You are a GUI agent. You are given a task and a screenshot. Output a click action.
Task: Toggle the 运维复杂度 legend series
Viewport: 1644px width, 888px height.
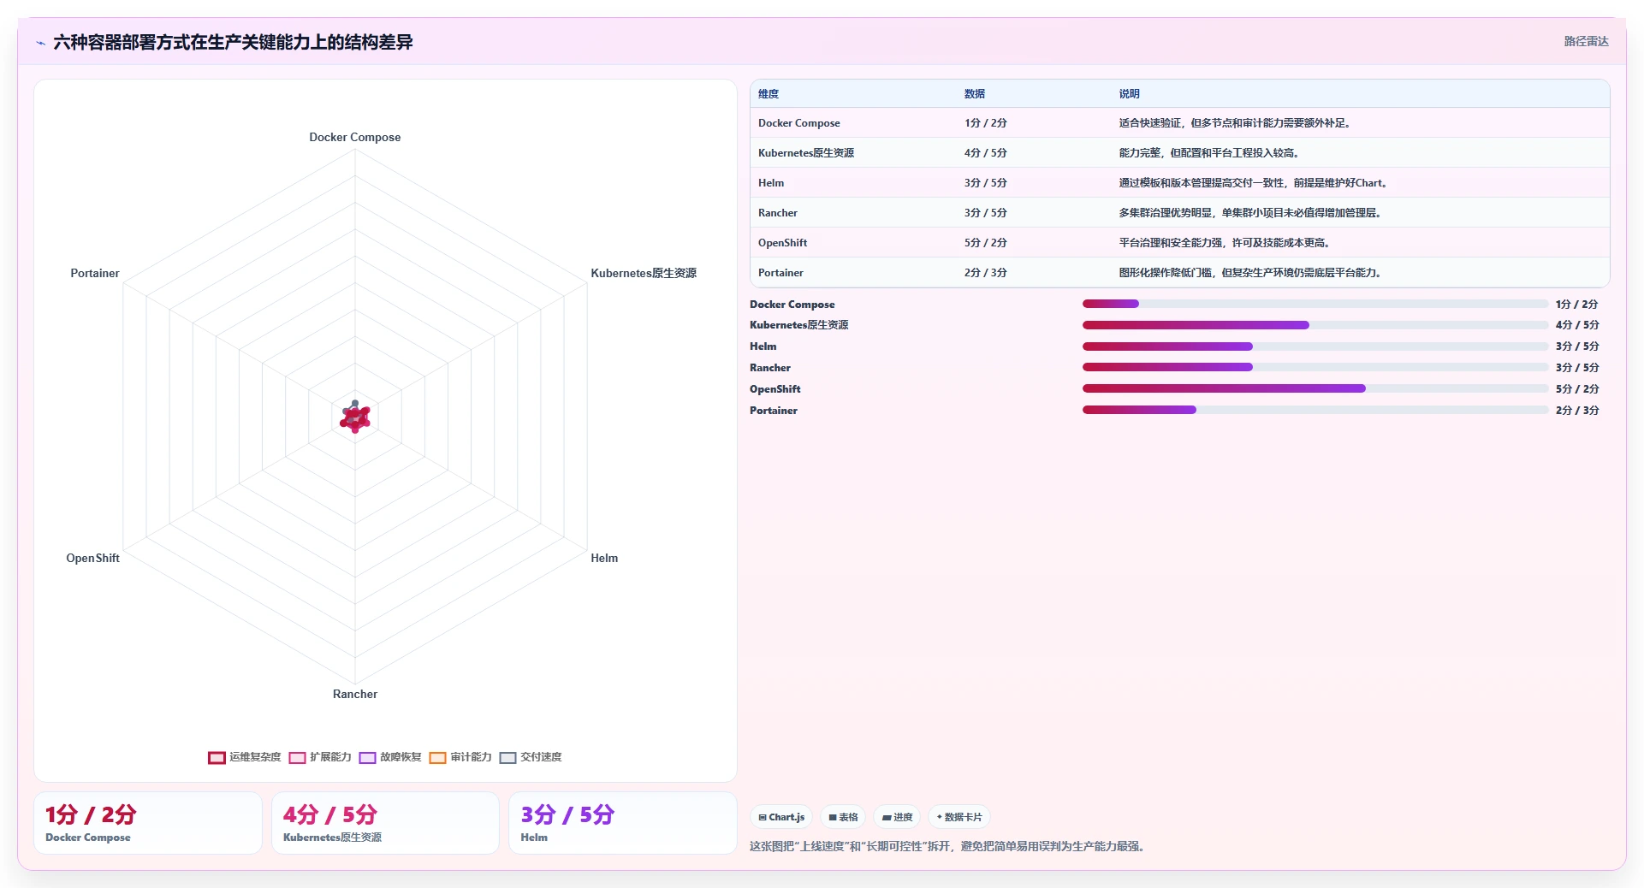(x=245, y=757)
